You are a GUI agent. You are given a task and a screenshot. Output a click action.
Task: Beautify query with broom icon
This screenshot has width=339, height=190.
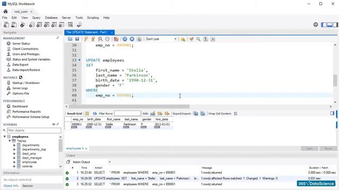(x=191, y=39)
